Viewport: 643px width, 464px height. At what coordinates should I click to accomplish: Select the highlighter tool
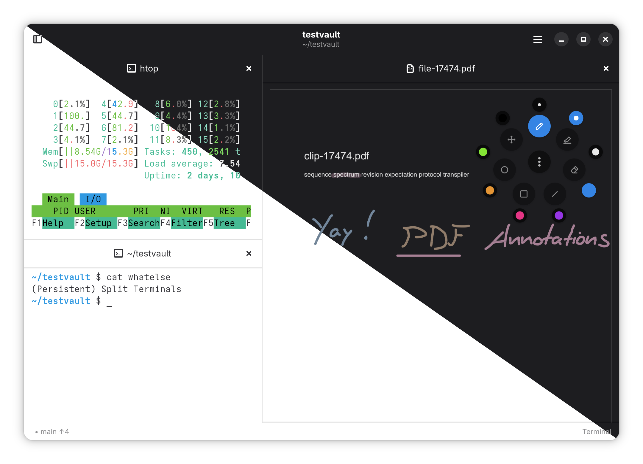point(567,140)
